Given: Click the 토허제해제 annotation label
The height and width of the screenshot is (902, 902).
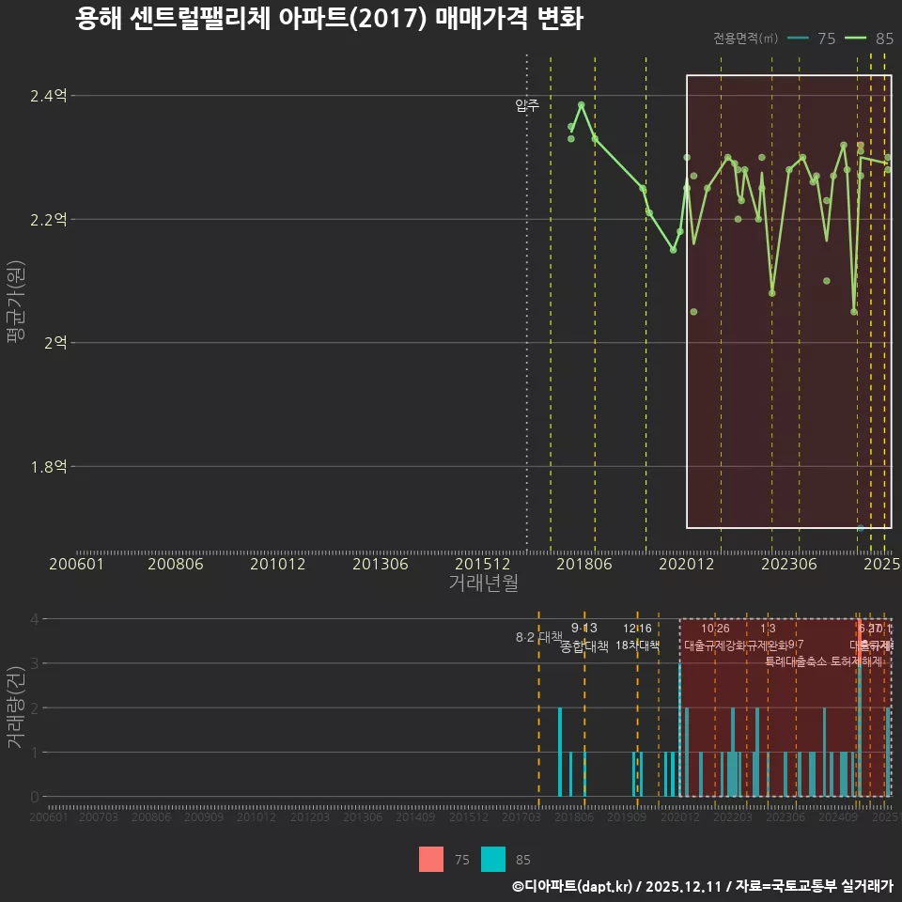Looking at the screenshot, I should pos(857,661).
